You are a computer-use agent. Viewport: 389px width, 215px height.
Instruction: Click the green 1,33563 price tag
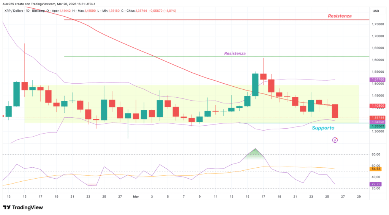(377, 126)
